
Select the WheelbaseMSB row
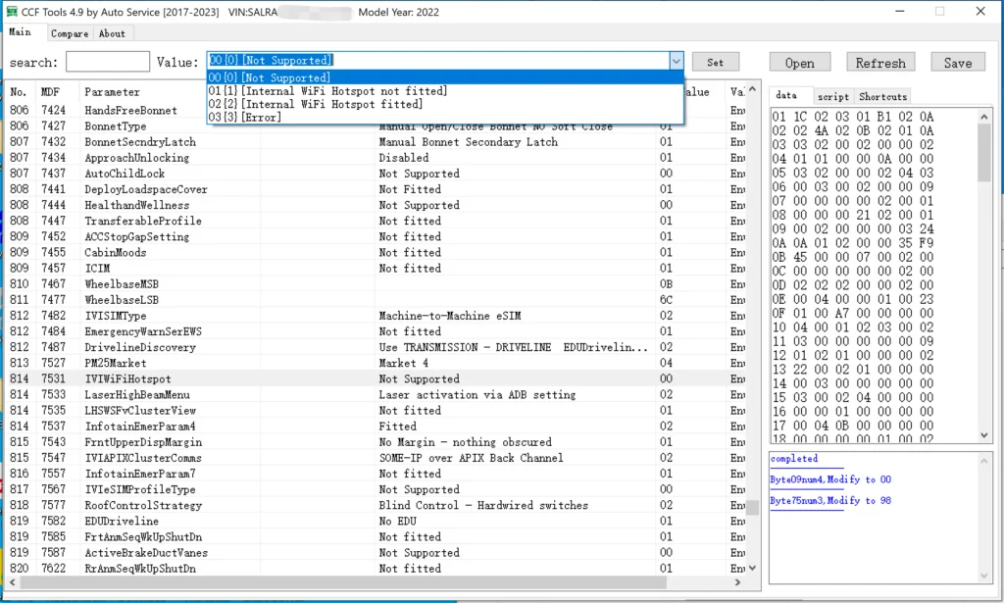point(376,284)
